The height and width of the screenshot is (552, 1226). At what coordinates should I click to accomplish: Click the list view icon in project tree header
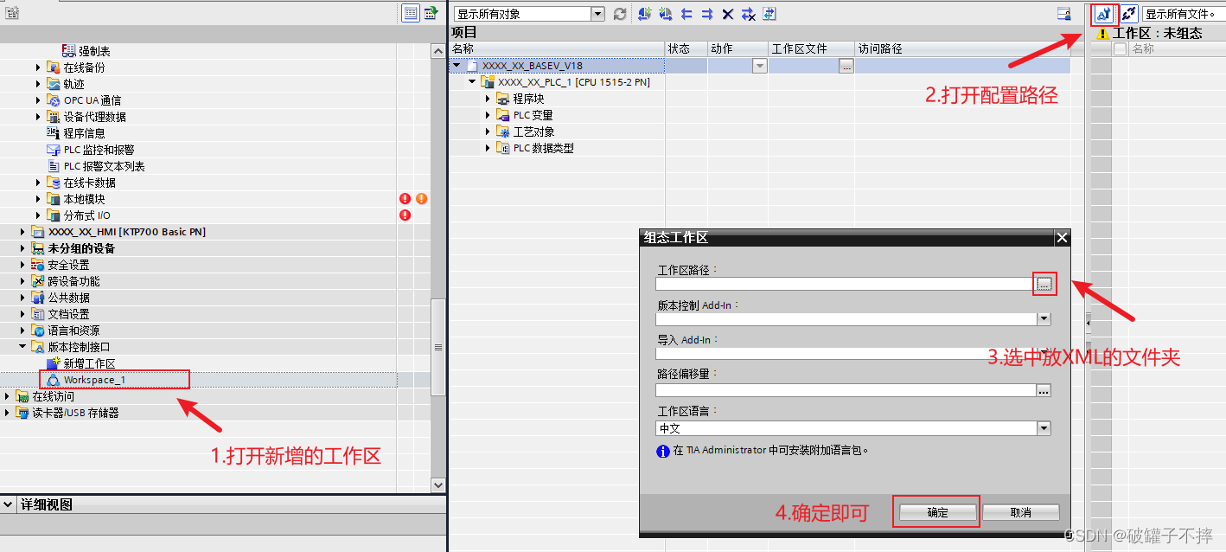(x=411, y=13)
